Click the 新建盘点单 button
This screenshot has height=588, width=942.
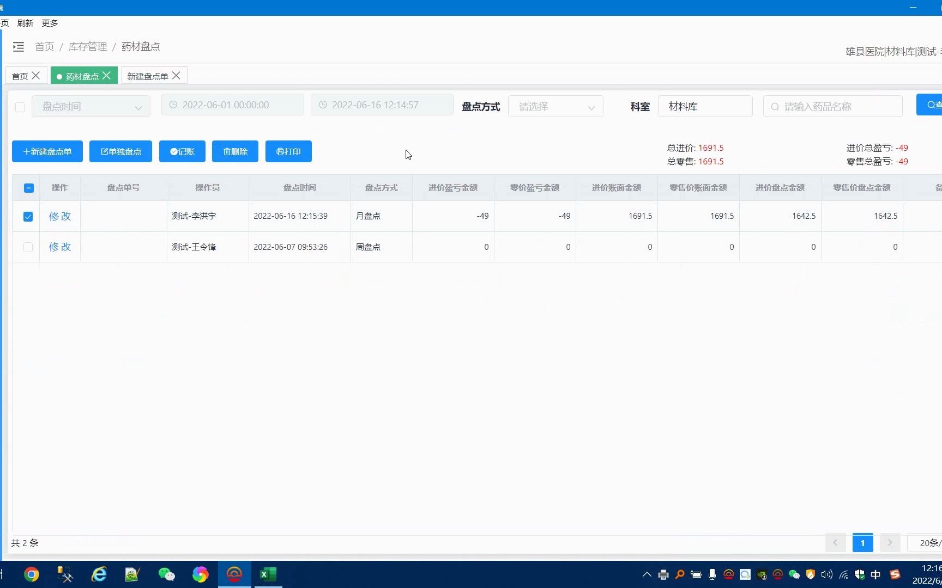[47, 151]
